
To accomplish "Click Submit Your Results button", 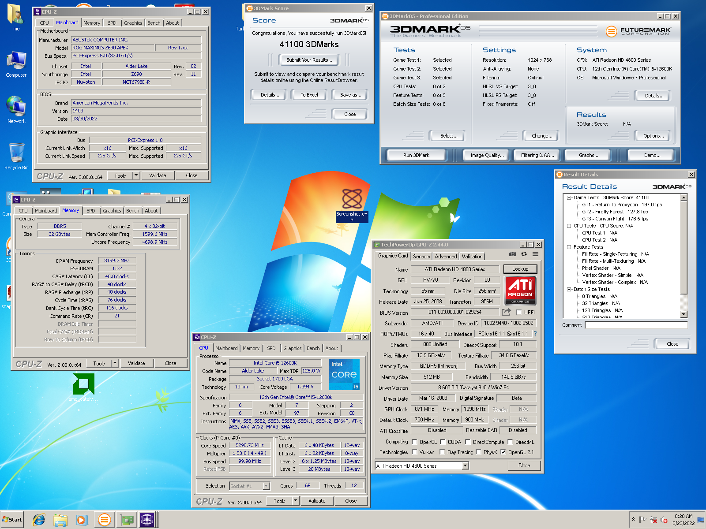I will (x=309, y=60).
